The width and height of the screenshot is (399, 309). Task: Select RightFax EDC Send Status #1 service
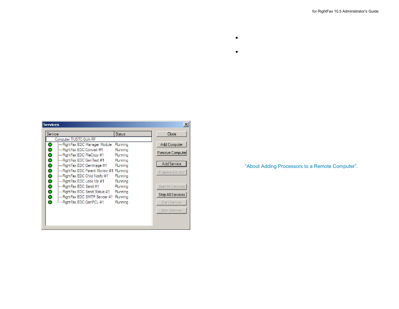click(86, 192)
